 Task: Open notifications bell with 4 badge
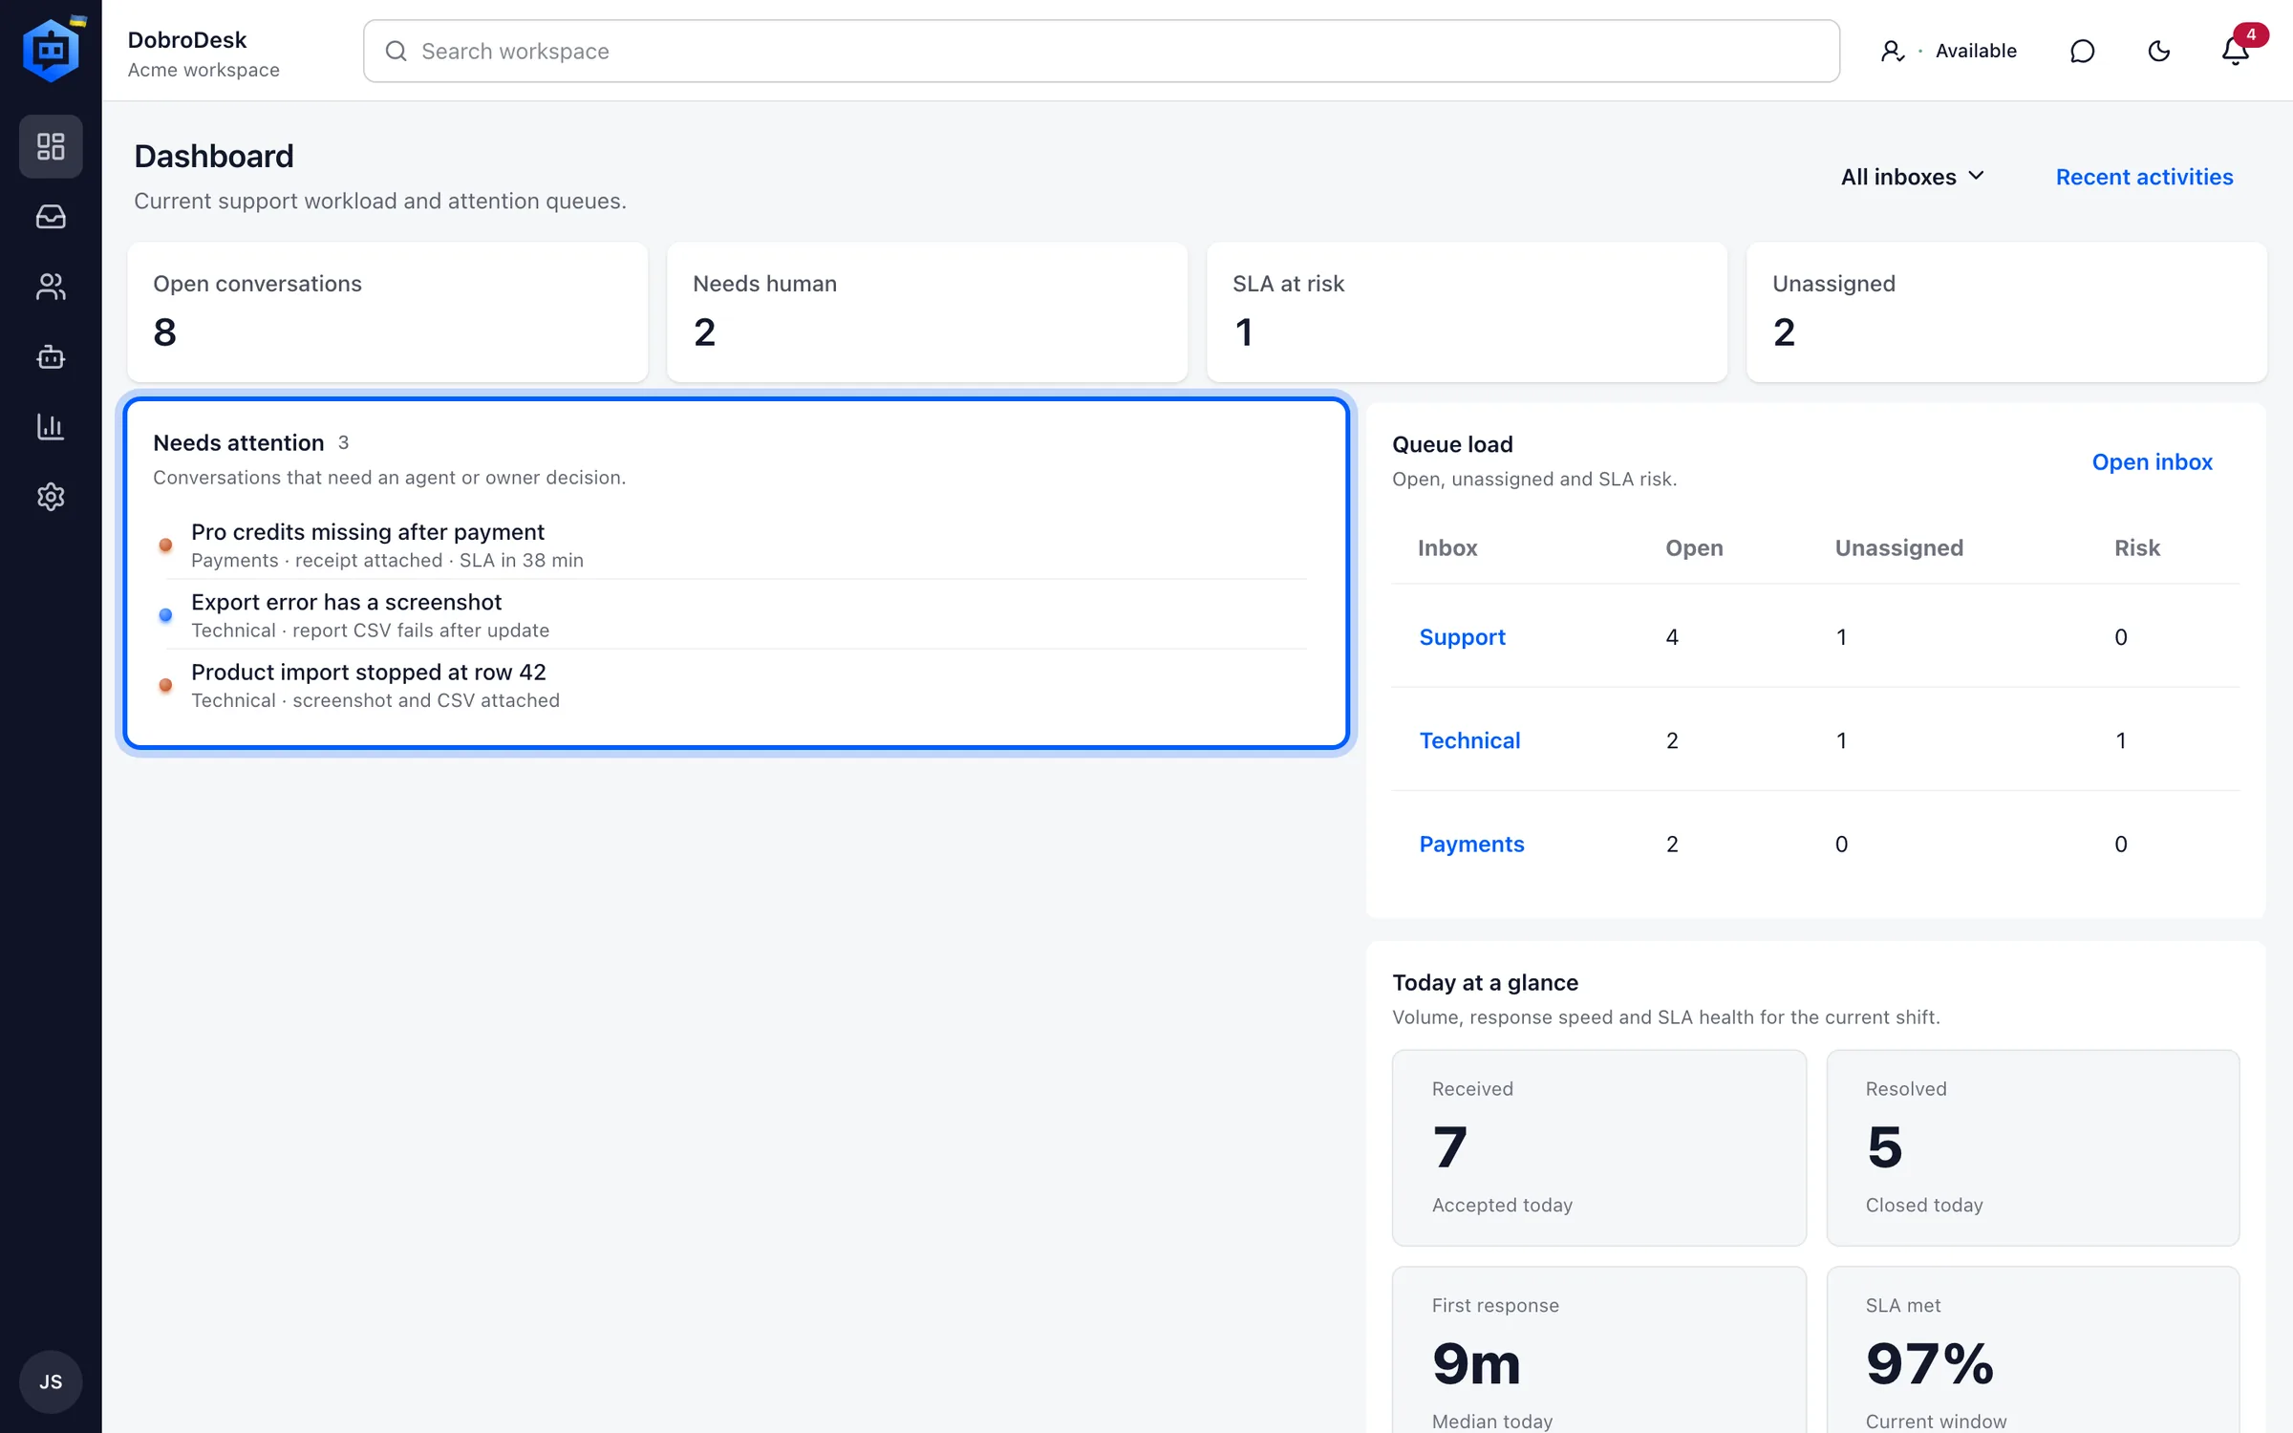point(2236,51)
